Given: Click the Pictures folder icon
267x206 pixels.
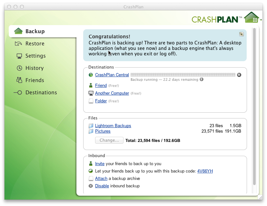Looking at the screenshot, I should 91,131.
